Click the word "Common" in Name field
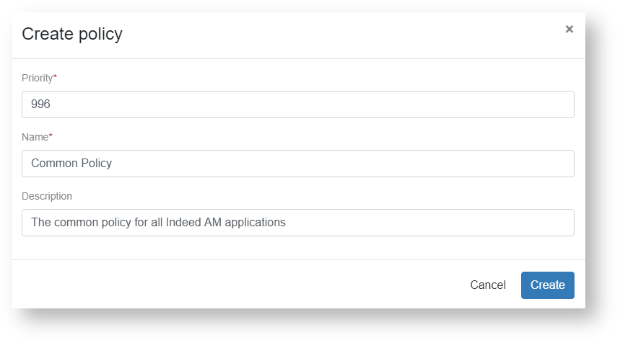620x343 pixels. coord(53,164)
